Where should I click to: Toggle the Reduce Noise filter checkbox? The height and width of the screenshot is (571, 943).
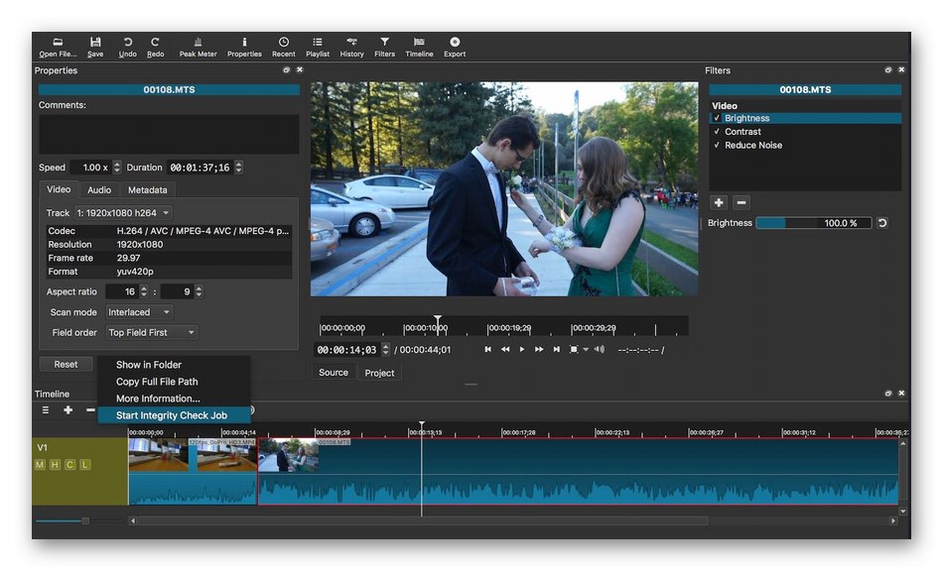click(717, 146)
